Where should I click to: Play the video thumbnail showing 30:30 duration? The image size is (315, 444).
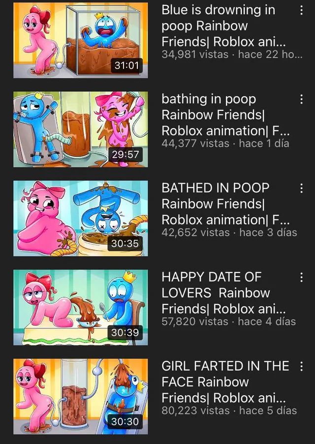click(x=81, y=396)
